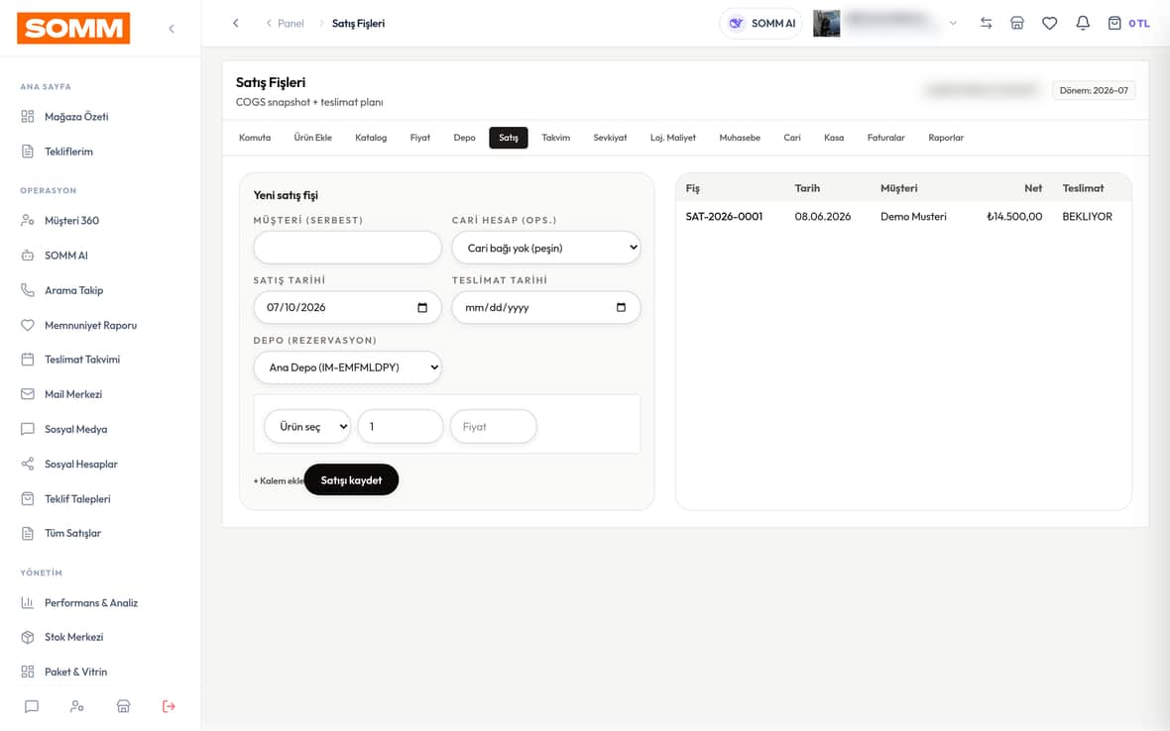Click the Satışı kaydet button

351,479
